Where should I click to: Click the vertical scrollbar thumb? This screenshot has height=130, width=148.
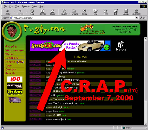[x=146, y=71]
